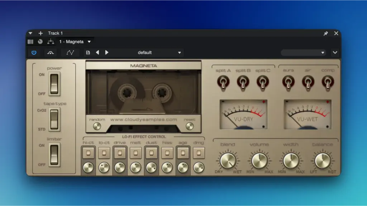Viewport: 367px width, 206px height.
Task: Click the VU-WET meter
Action: 308,114
